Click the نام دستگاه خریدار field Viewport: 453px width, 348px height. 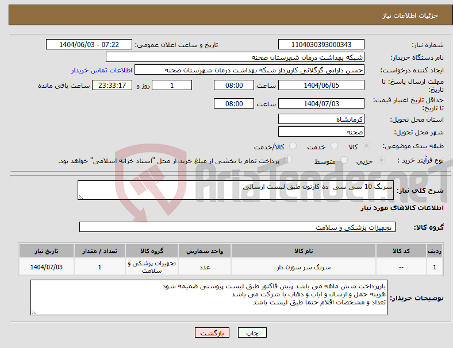click(235, 57)
